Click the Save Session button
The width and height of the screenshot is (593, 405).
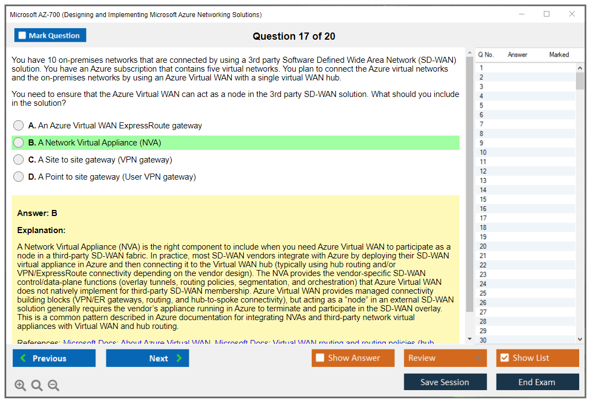(x=445, y=382)
